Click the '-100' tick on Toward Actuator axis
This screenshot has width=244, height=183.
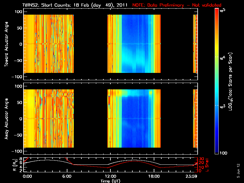[x=17, y=77]
